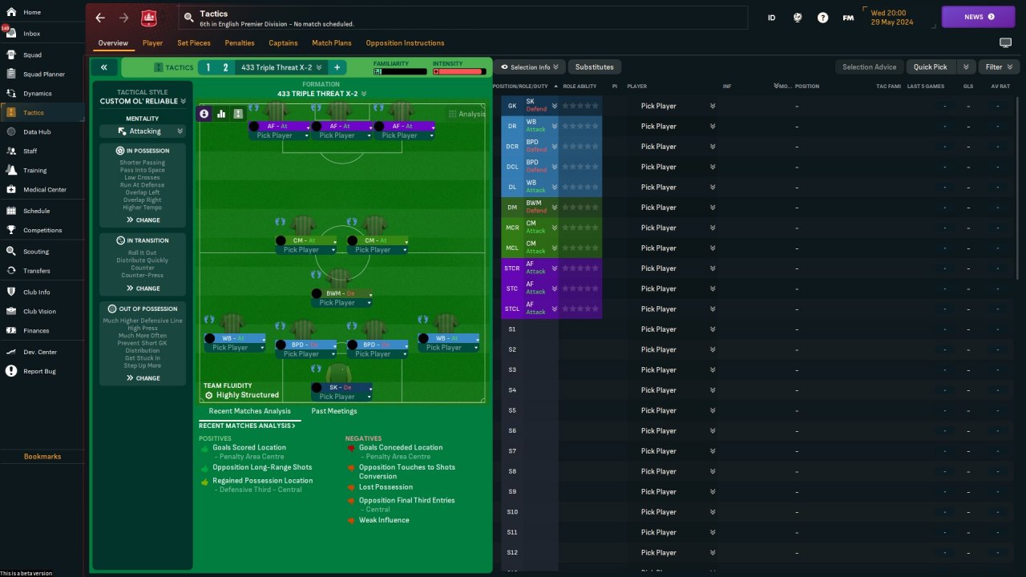The height and width of the screenshot is (577, 1026).
Task: Open the world globe icon
Action: pyautogui.click(x=797, y=18)
